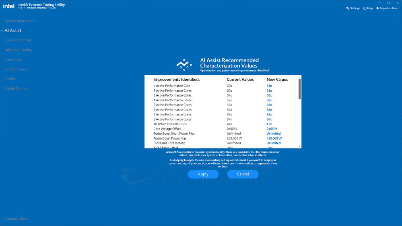Open Stress Test section
The height and width of the screenshot is (226, 402).
[x=13, y=60]
